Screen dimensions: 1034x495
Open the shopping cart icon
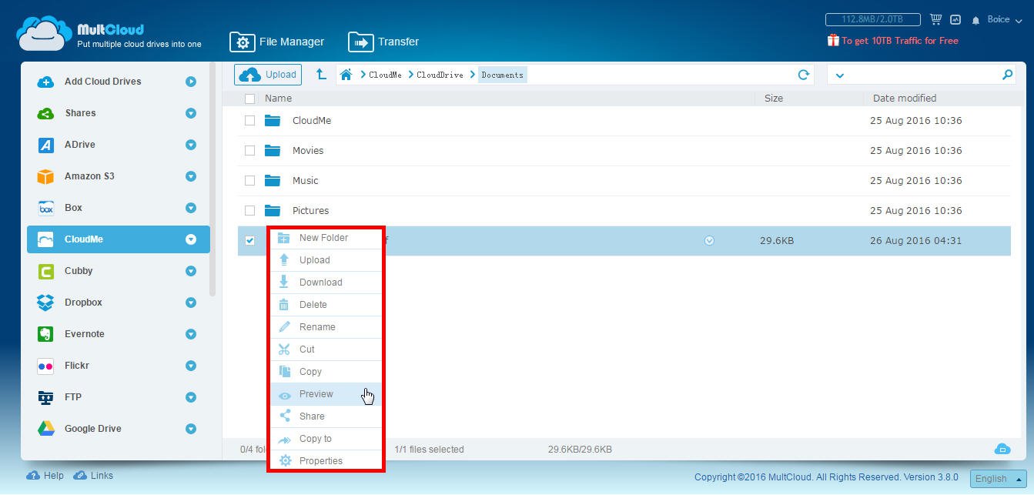(x=935, y=19)
